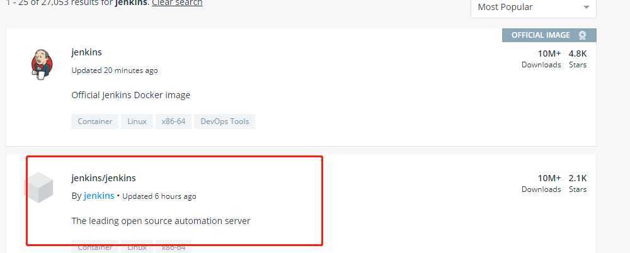Click the jenkins publisher link
Viewport: 630px width, 253px height.
(x=99, y=196)
